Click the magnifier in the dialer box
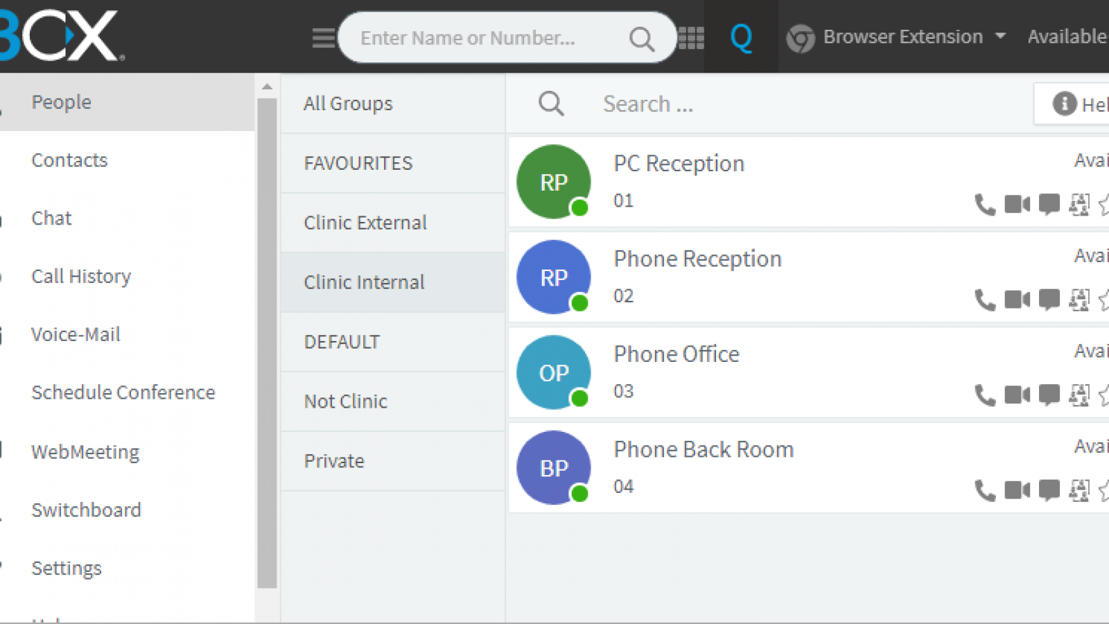This screenshot has width=1109, height=624. coord(642,39)
